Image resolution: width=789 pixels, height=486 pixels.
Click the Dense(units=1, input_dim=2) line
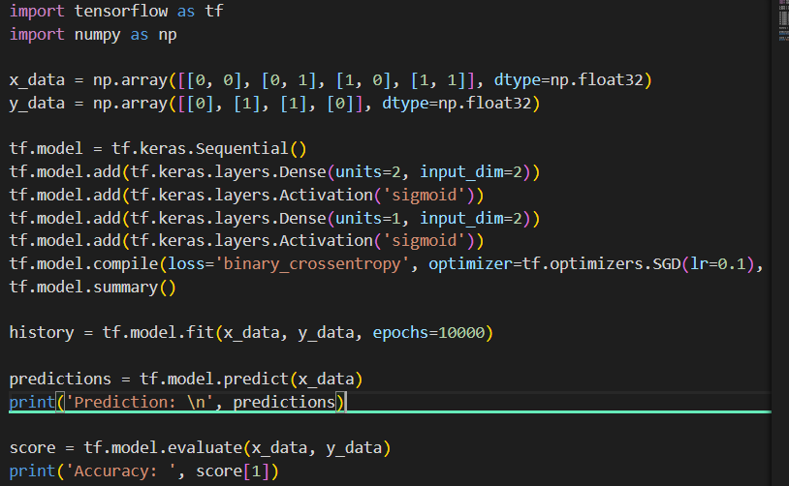274,218
